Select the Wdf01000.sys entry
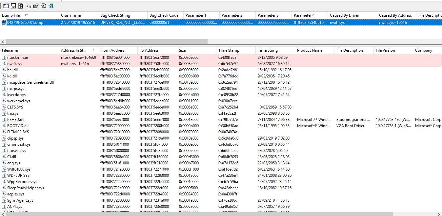The width and height of the screenshot is (442, 216). (x=19, y=169)
